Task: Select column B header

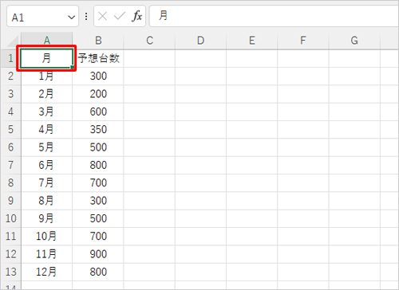Action: [98, 41]
